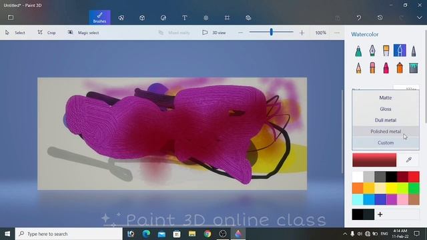Select the Spray can brush
Viewport: 427px width, 240px height.
(x=400, y=68)
